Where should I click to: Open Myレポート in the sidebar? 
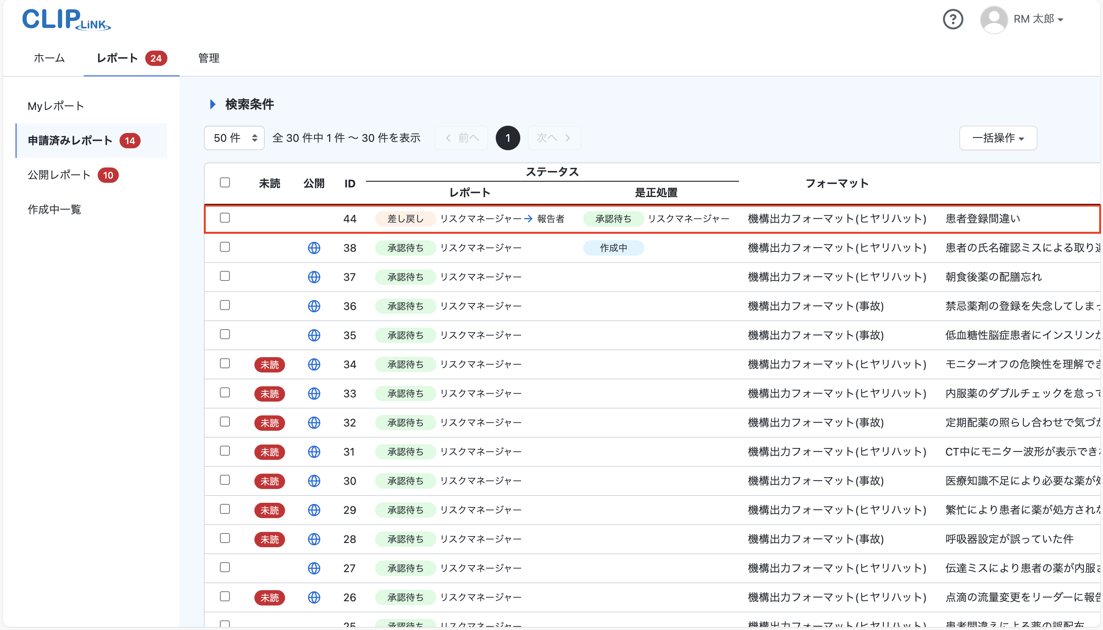coord(55,106)
